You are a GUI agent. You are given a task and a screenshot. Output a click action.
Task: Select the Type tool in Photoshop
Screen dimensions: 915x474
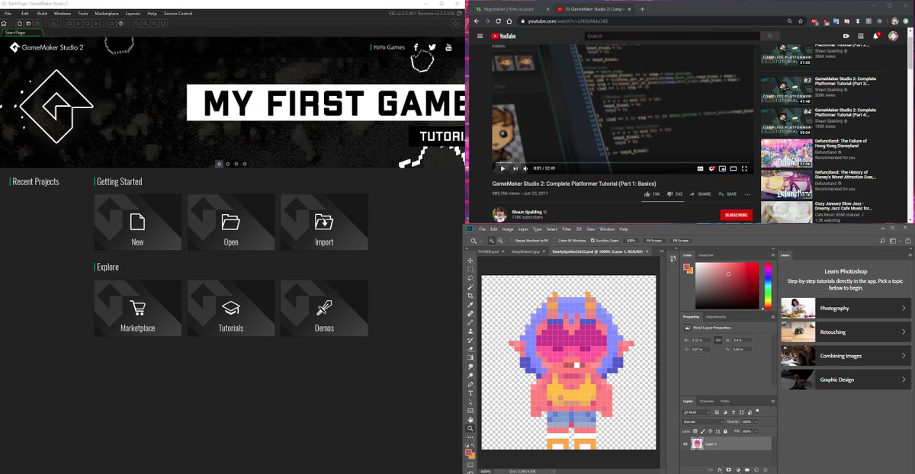[x=470, y=393]
